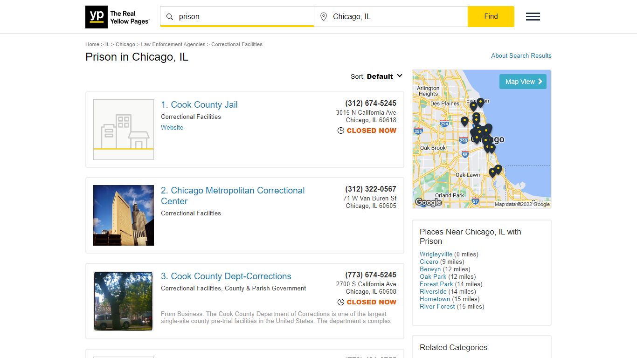Open the Hometown nearby place link

tap(435, 299)
